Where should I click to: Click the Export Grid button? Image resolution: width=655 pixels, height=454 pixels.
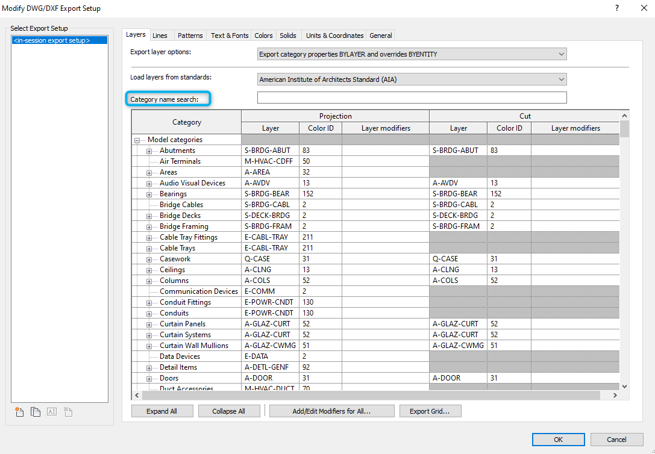pyautogui.click(x=430, y=411)
